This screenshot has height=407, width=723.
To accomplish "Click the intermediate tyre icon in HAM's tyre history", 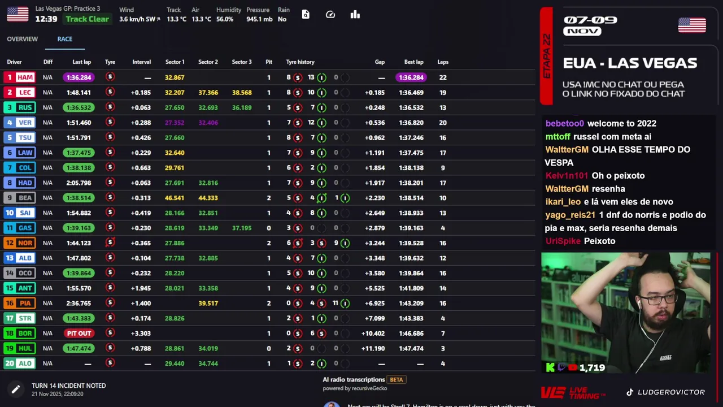I will tap(321, 77).
